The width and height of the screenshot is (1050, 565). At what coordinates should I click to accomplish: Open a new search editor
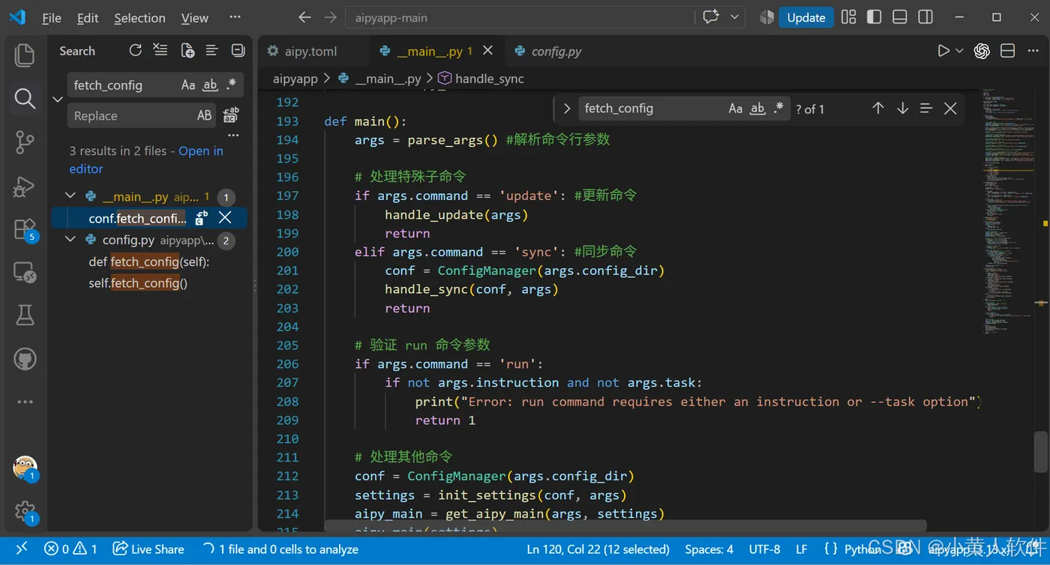(187, 50)
